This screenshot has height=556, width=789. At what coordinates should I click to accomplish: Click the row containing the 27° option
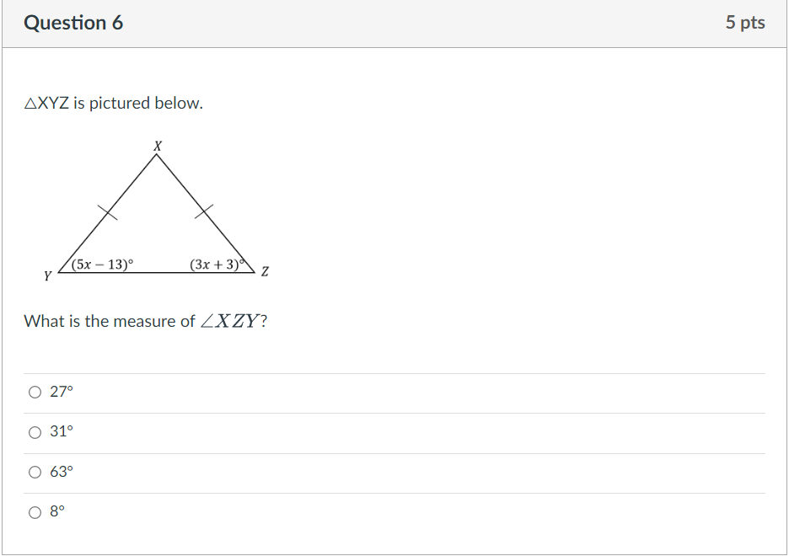tap(337, 390)
